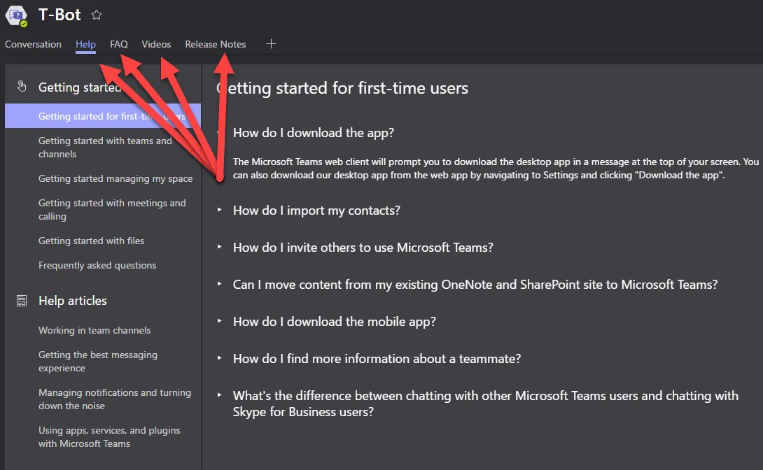Expand "How do I find more information about a teammate?"
The width and height of the screenshot is (763, 470).
[x=377, y=359]
